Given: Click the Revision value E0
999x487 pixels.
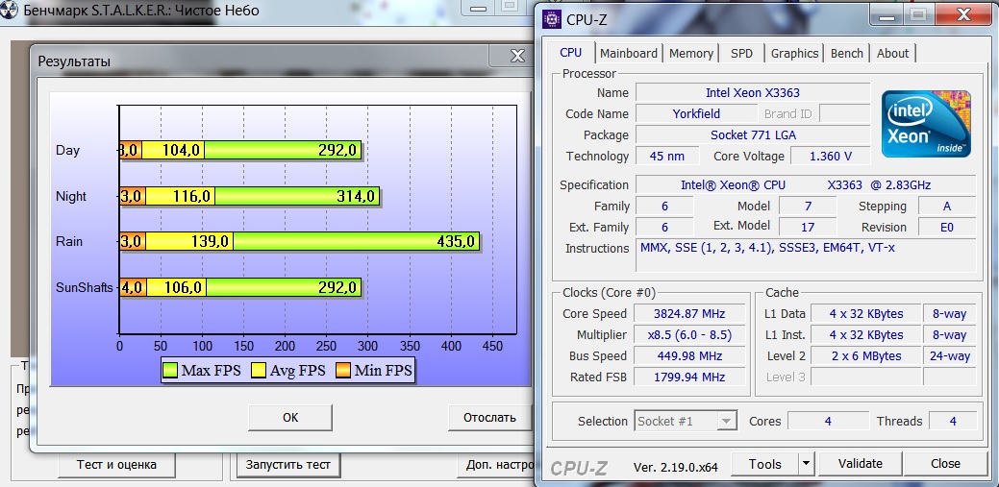Looking at the screenshot, I should tap(947, 228).
